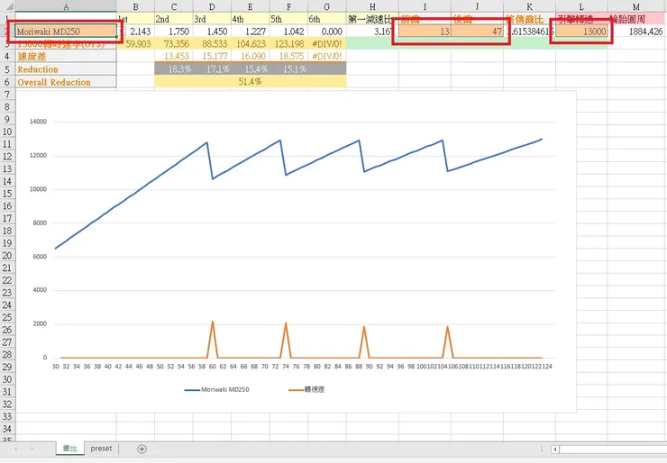The width and height of the screenshot is (667, 463).
Task: Select the Moriwaki MD250 cell
Action: [x=66, y=32]
